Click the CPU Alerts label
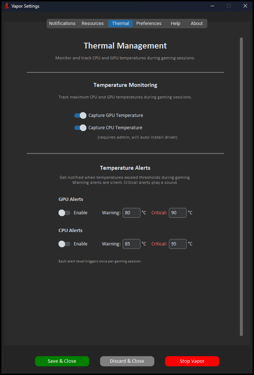254x375 pixels. pos(70,230)
